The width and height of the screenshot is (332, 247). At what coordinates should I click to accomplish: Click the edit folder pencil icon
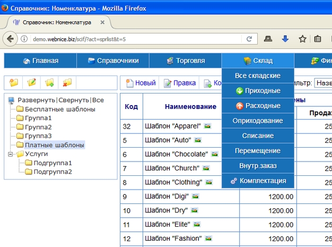[x=32, y=83]
